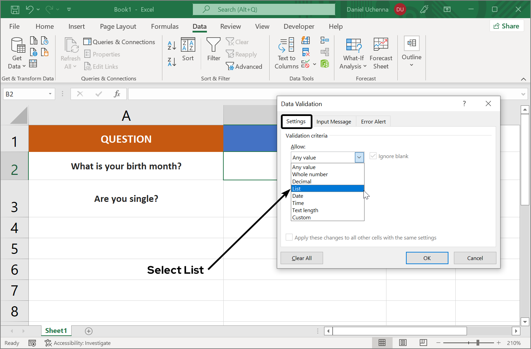Image resolution: width=531 pixels, height=349 pixels.
Task: Click the Sort Z to A icon
Action: click(171, 62)
